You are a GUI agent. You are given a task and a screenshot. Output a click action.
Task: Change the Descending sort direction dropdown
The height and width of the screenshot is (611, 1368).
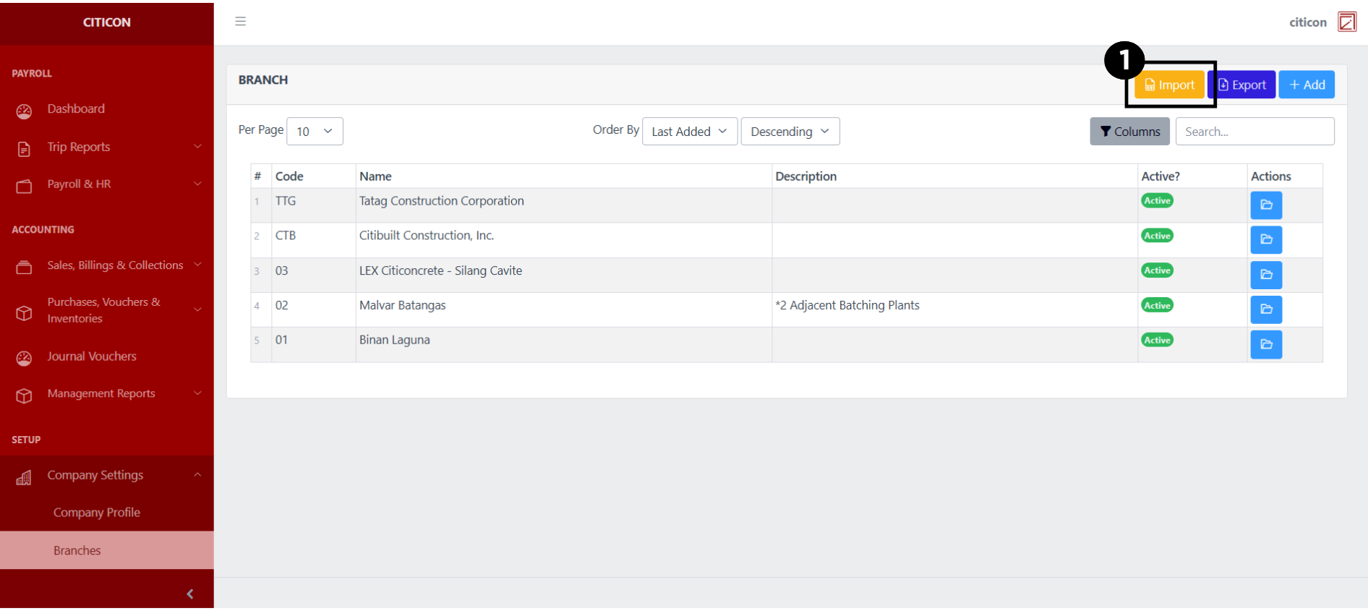[790, 132]
